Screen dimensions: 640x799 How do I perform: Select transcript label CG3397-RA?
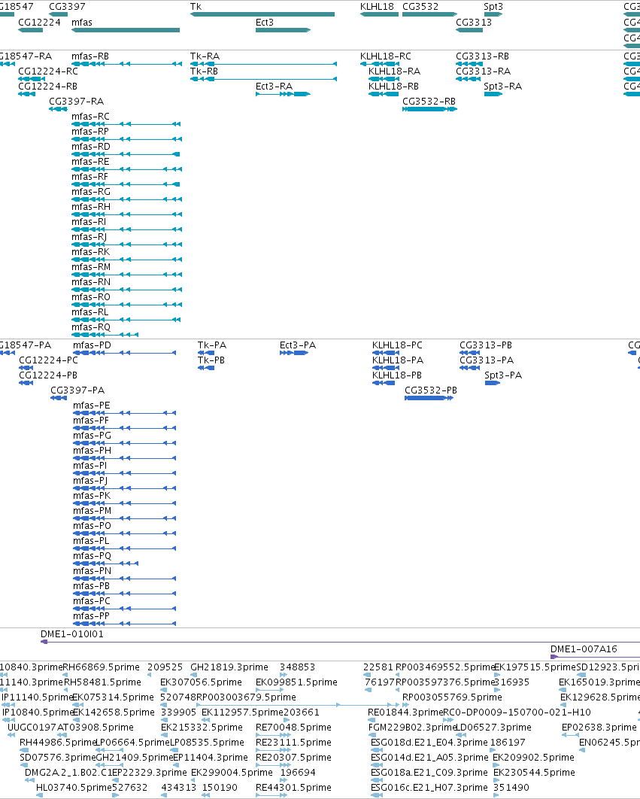[76, 102]
